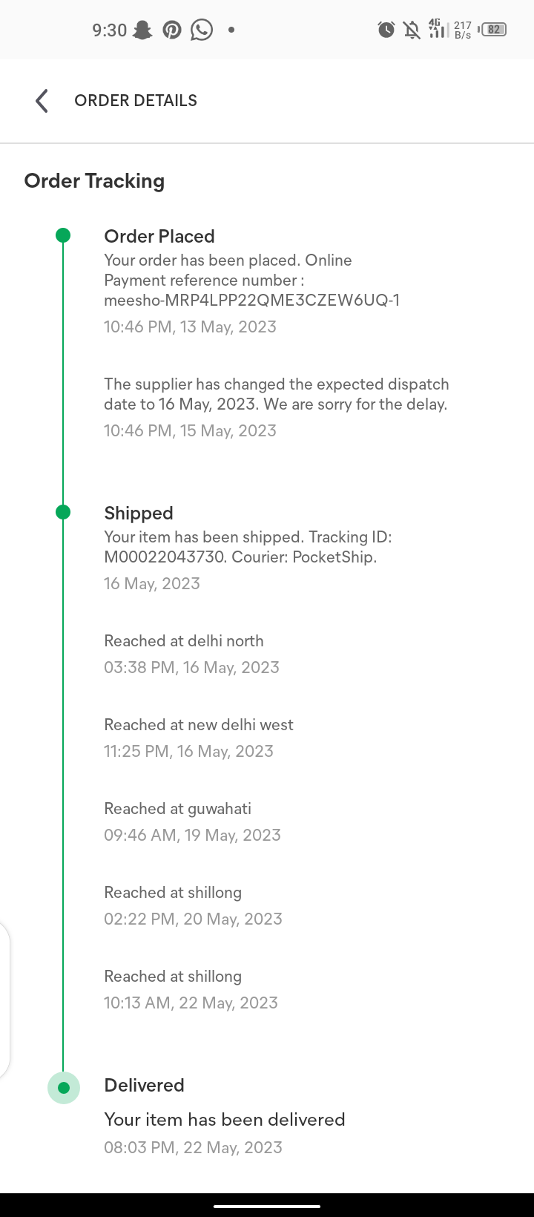
Task: Tap the Order Placed green marker
Action: point(63,236)
